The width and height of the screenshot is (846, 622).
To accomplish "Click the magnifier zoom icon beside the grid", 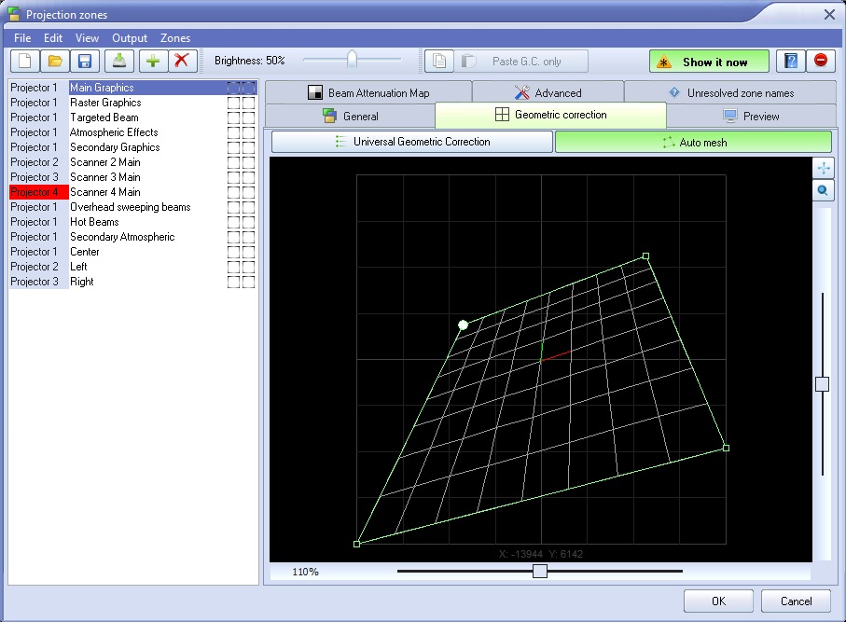I will [x=823, y=190].
